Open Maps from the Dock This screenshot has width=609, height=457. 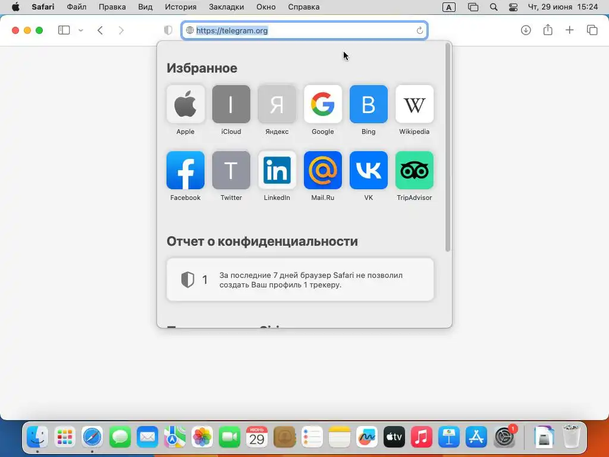(x=174, y=437)
